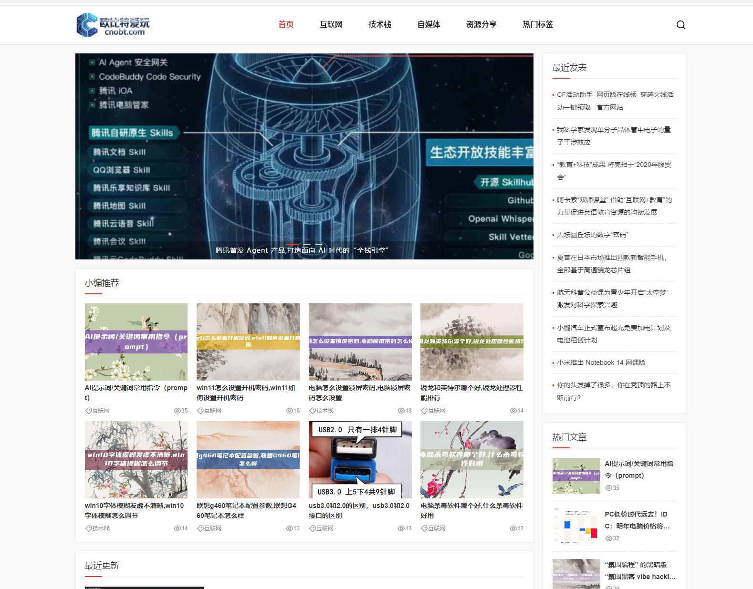The width and height of the screenshot is (753, 589).
Task: Click the 最近发表 sidebar heading
Action: pos(570,67)
